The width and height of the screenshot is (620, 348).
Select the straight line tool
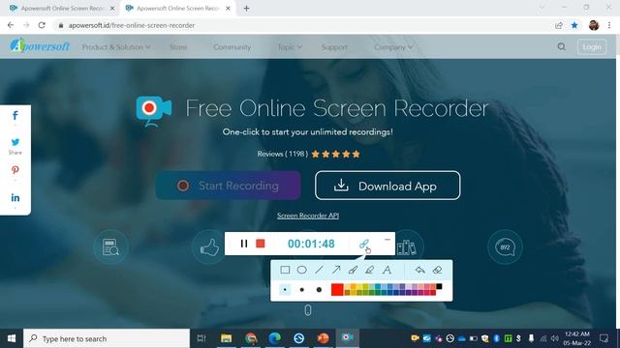point(319,270)
